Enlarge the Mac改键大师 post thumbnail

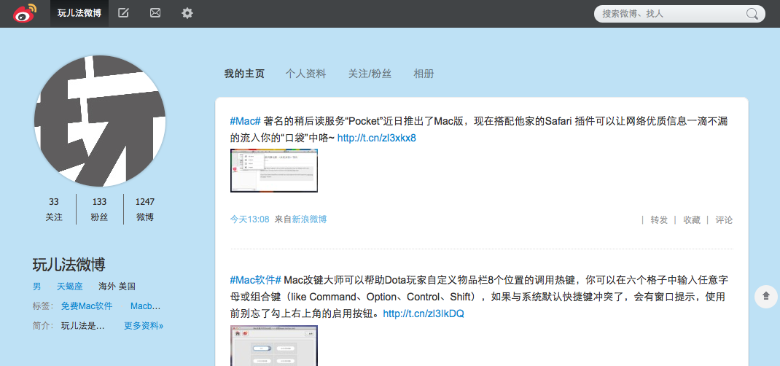coord(274,346)
